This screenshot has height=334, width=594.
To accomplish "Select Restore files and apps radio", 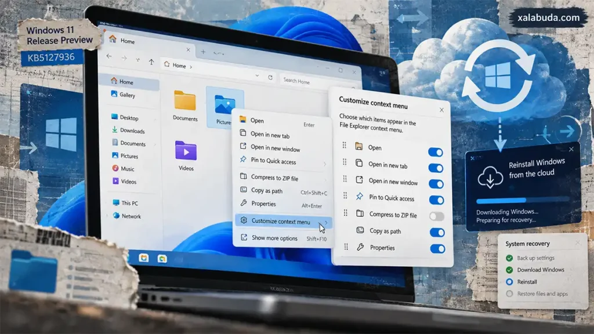I will pyautogui.click(x=509, y=293).
